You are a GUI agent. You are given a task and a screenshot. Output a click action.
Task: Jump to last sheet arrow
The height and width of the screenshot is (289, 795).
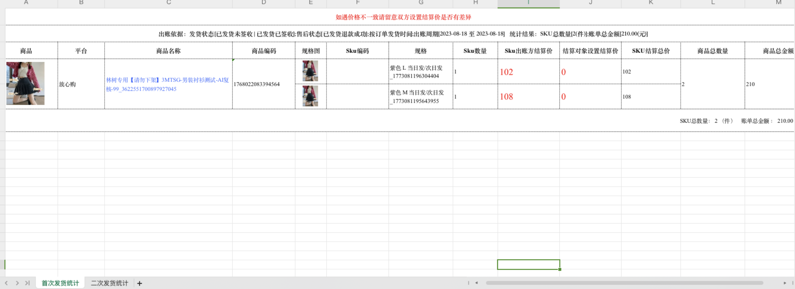coord(28,283)
